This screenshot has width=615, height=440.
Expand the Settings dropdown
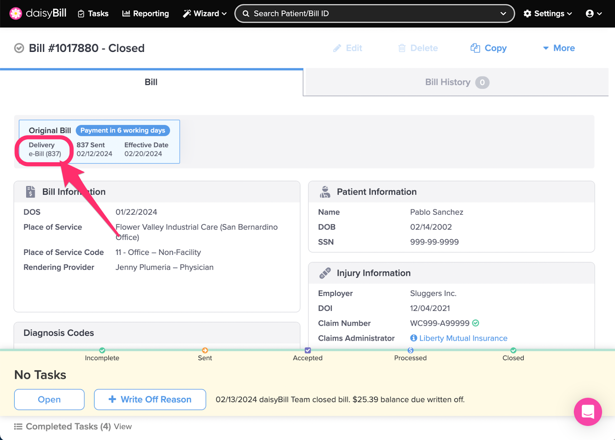(548, 13)
